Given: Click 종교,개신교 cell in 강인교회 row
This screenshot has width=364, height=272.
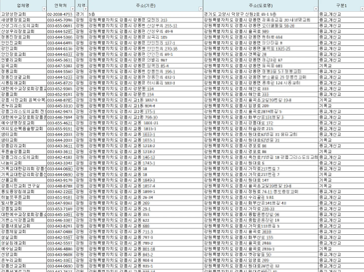Looking at the screenshot, I should (341, 49).
